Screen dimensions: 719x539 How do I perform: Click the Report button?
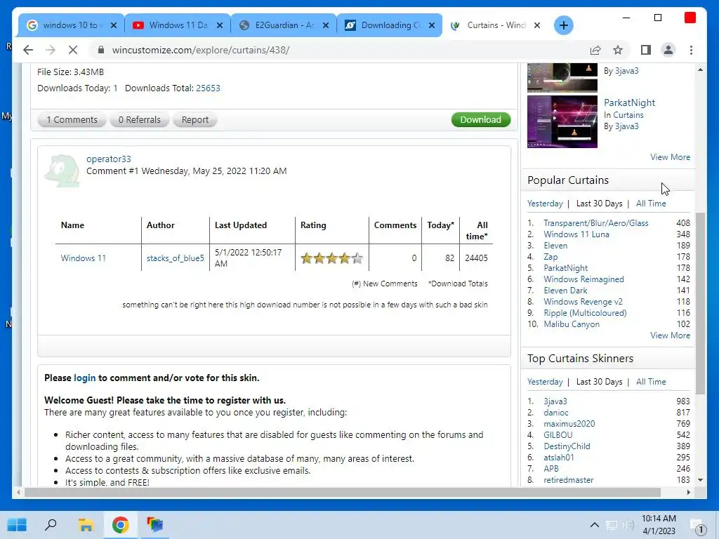click(195, 119)
